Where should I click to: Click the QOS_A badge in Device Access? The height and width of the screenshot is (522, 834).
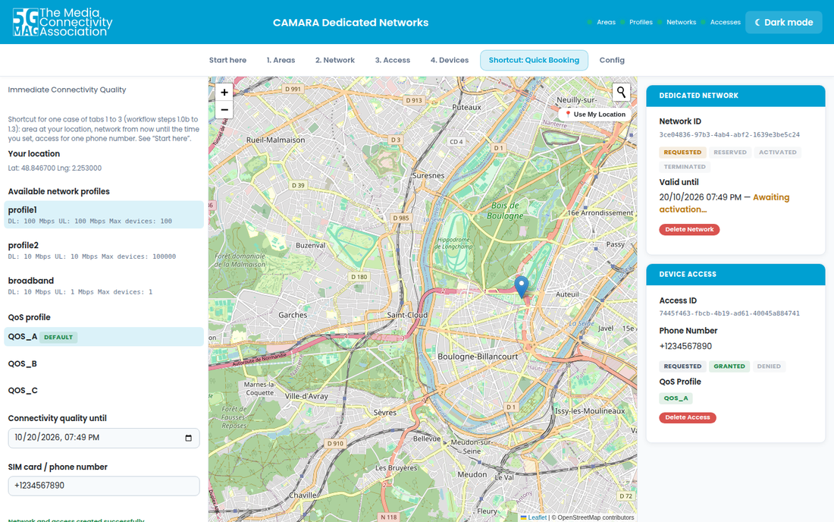point(676,398)
